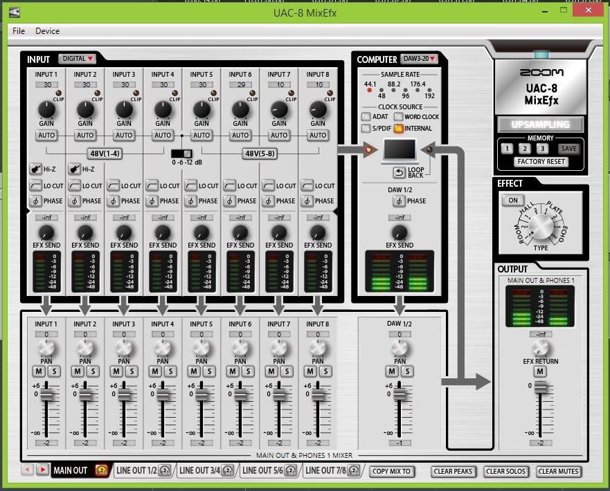Click the Input 4 pan knob
The width and height of the screenshot is (610, 491).
coord(163,348)
